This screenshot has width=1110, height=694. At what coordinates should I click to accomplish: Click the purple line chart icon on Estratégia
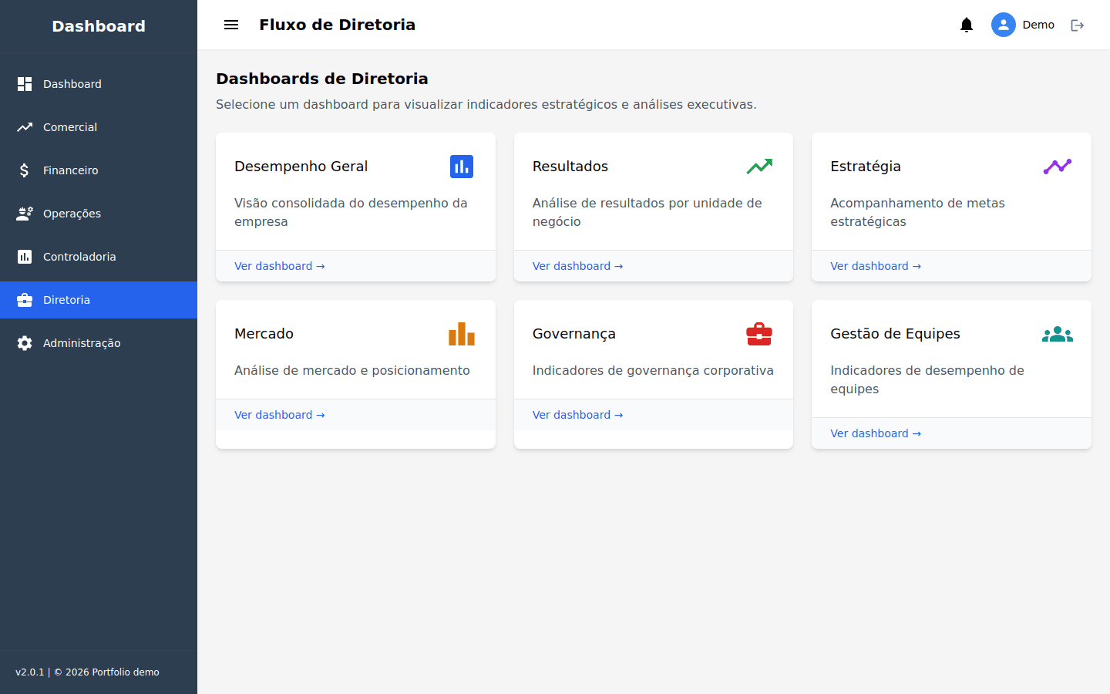[1058, 167]
